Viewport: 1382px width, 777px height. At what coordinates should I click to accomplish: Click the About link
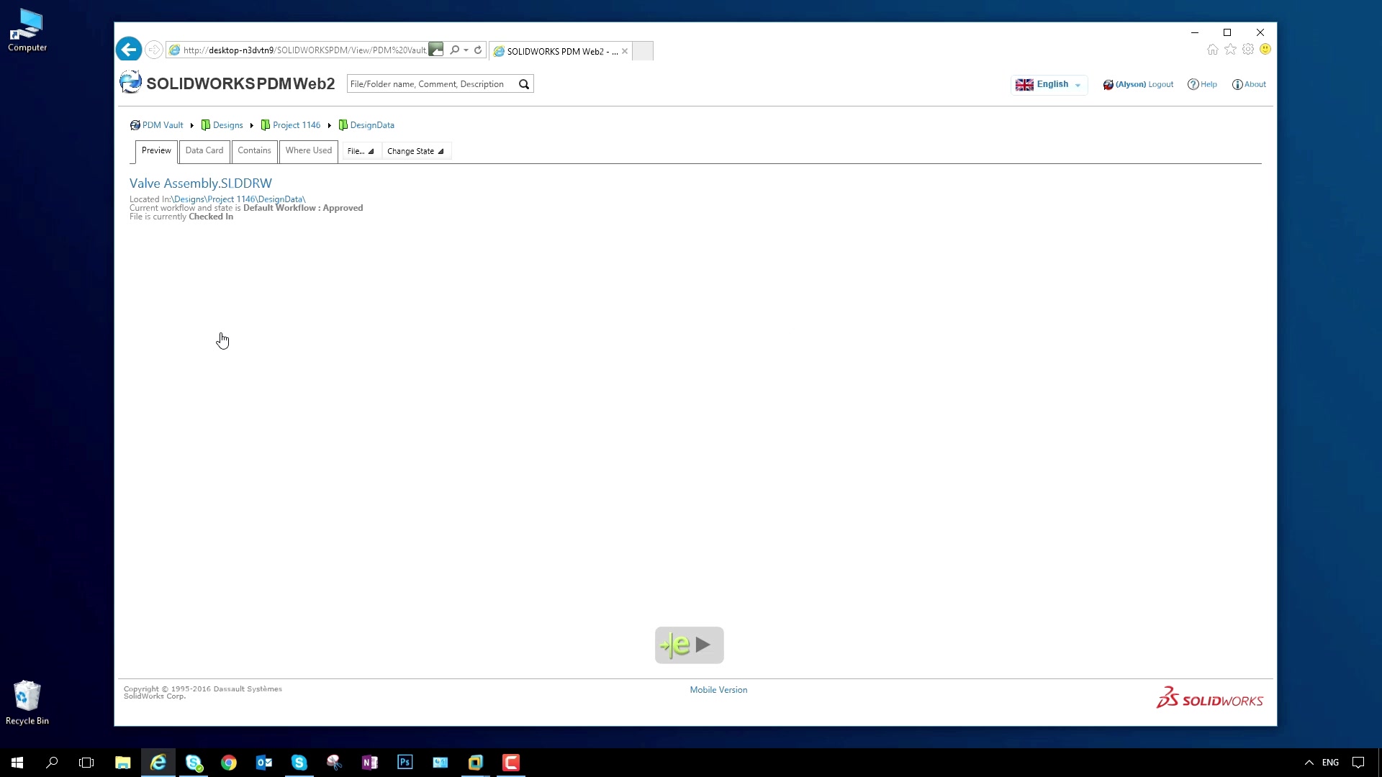tap(1255, 84)
